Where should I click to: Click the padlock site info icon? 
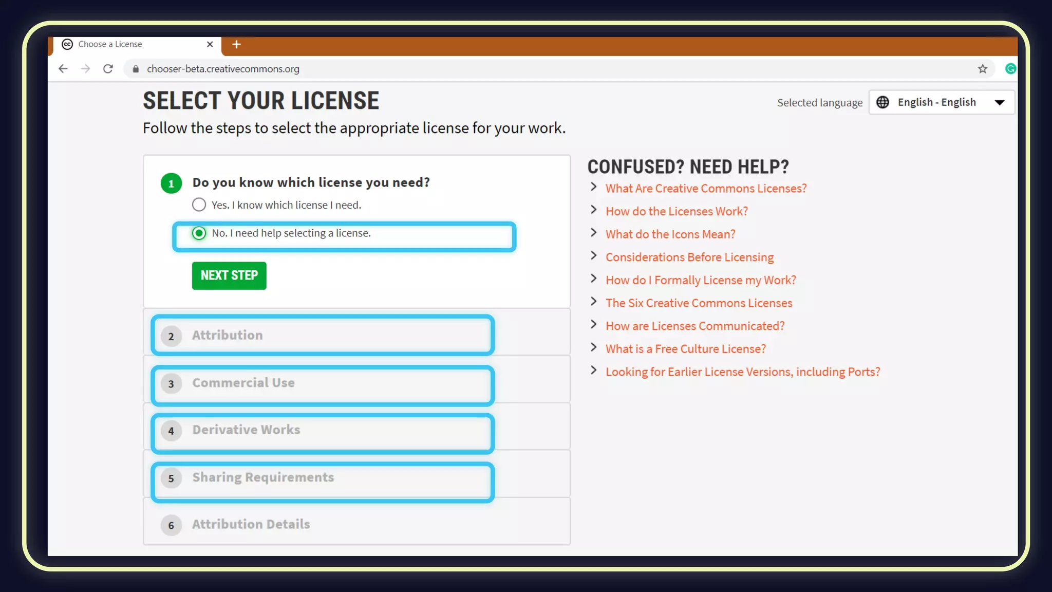point(136,69)
